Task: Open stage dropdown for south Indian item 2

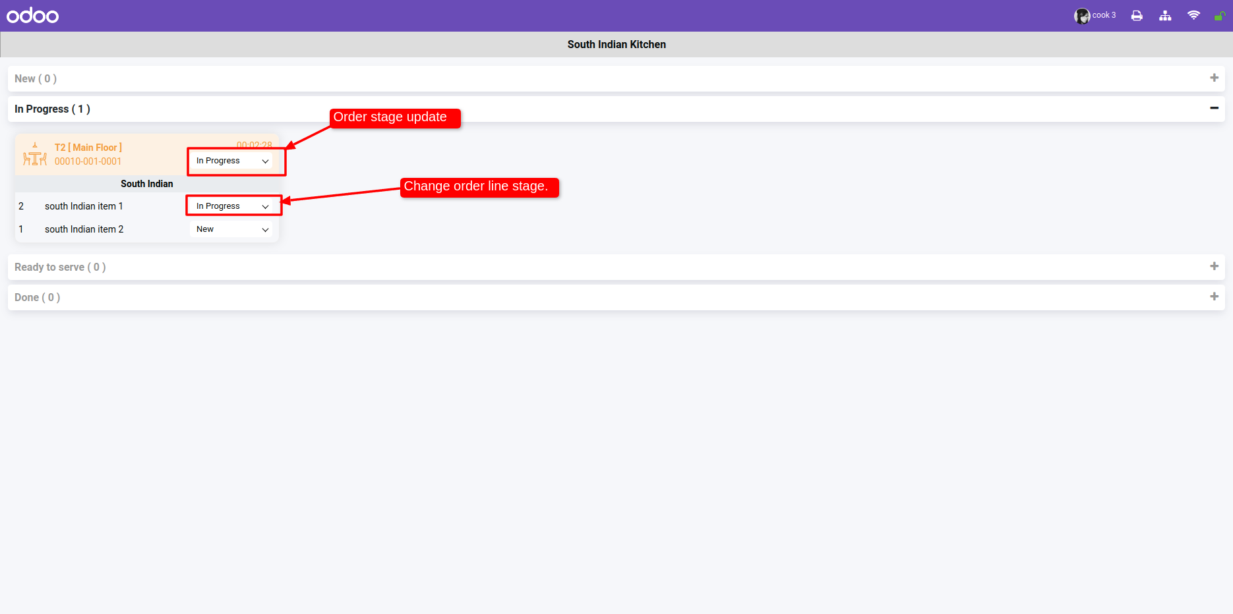Action: pos(232,229)
